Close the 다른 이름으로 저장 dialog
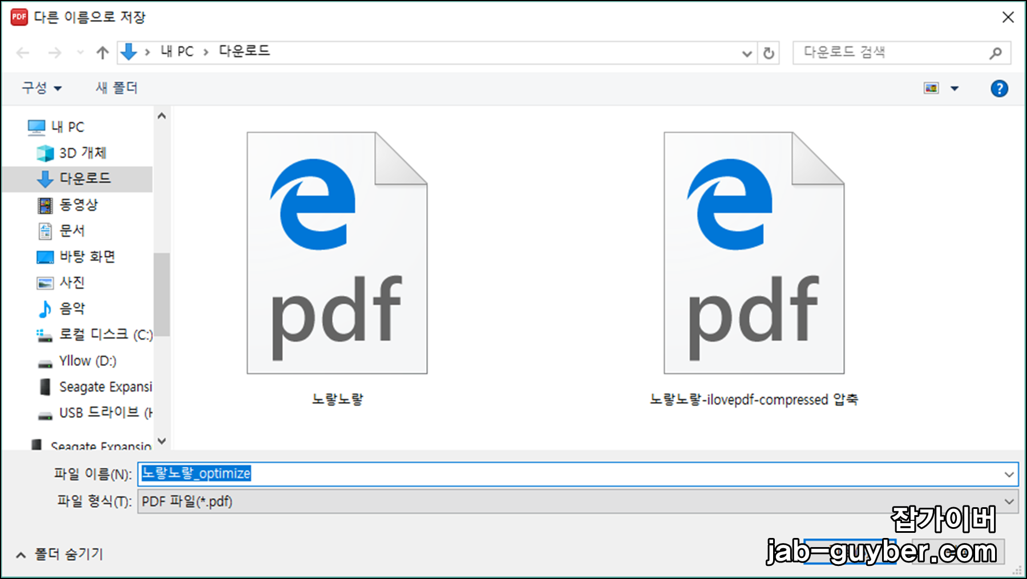 click(1008, 17)
